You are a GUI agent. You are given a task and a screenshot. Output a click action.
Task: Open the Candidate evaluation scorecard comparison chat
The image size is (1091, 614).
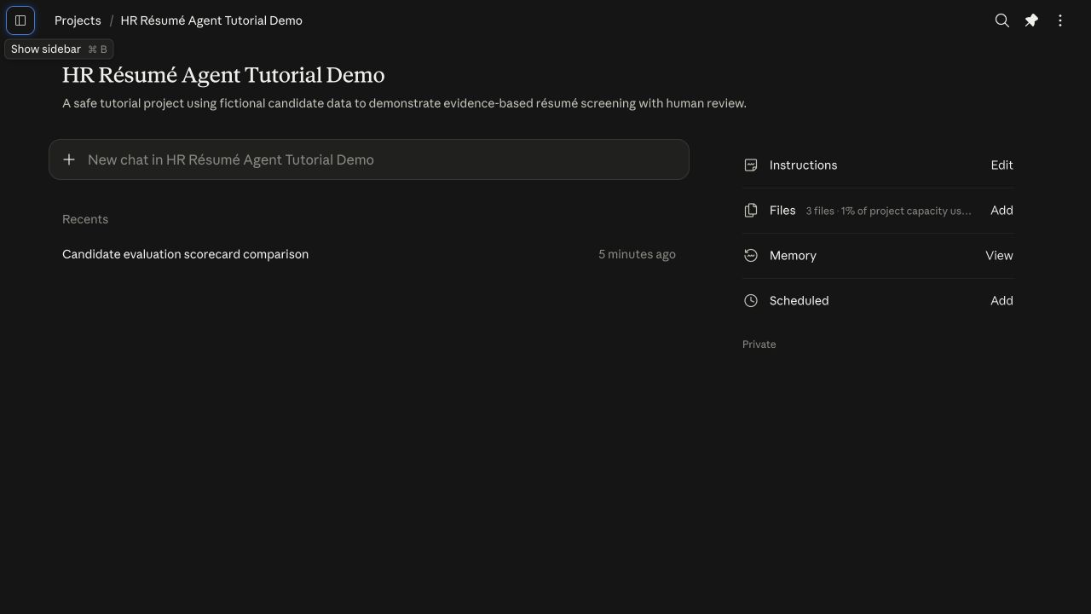[369, 254]
